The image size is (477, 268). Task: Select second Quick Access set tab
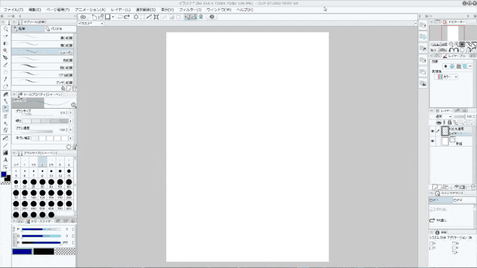[464, 200]
